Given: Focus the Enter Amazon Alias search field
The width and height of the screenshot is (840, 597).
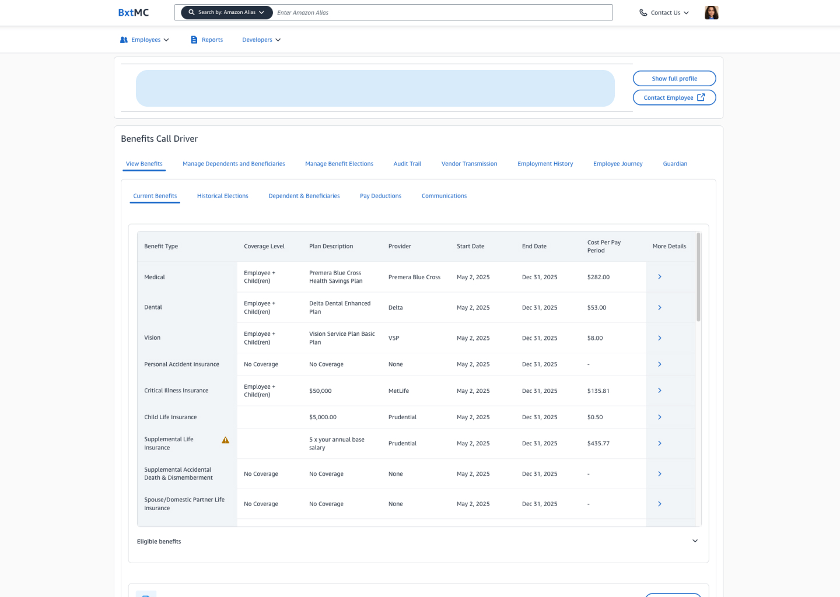Looking at the screenshot, I should tap(443, 12).
